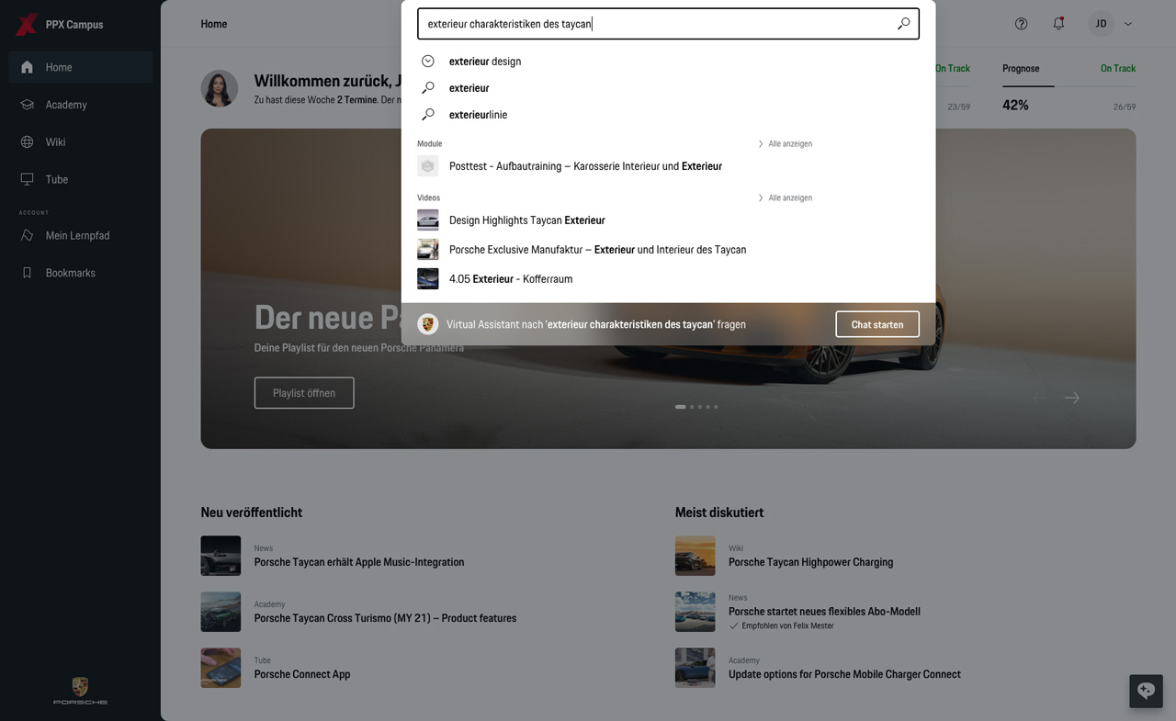1176x721 pixels.
Task: Click the JD user avatar
Action: pos(1102,24)
